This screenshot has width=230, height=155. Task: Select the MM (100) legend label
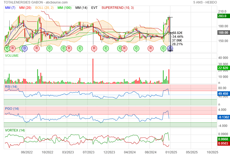[x=64, y=8]
